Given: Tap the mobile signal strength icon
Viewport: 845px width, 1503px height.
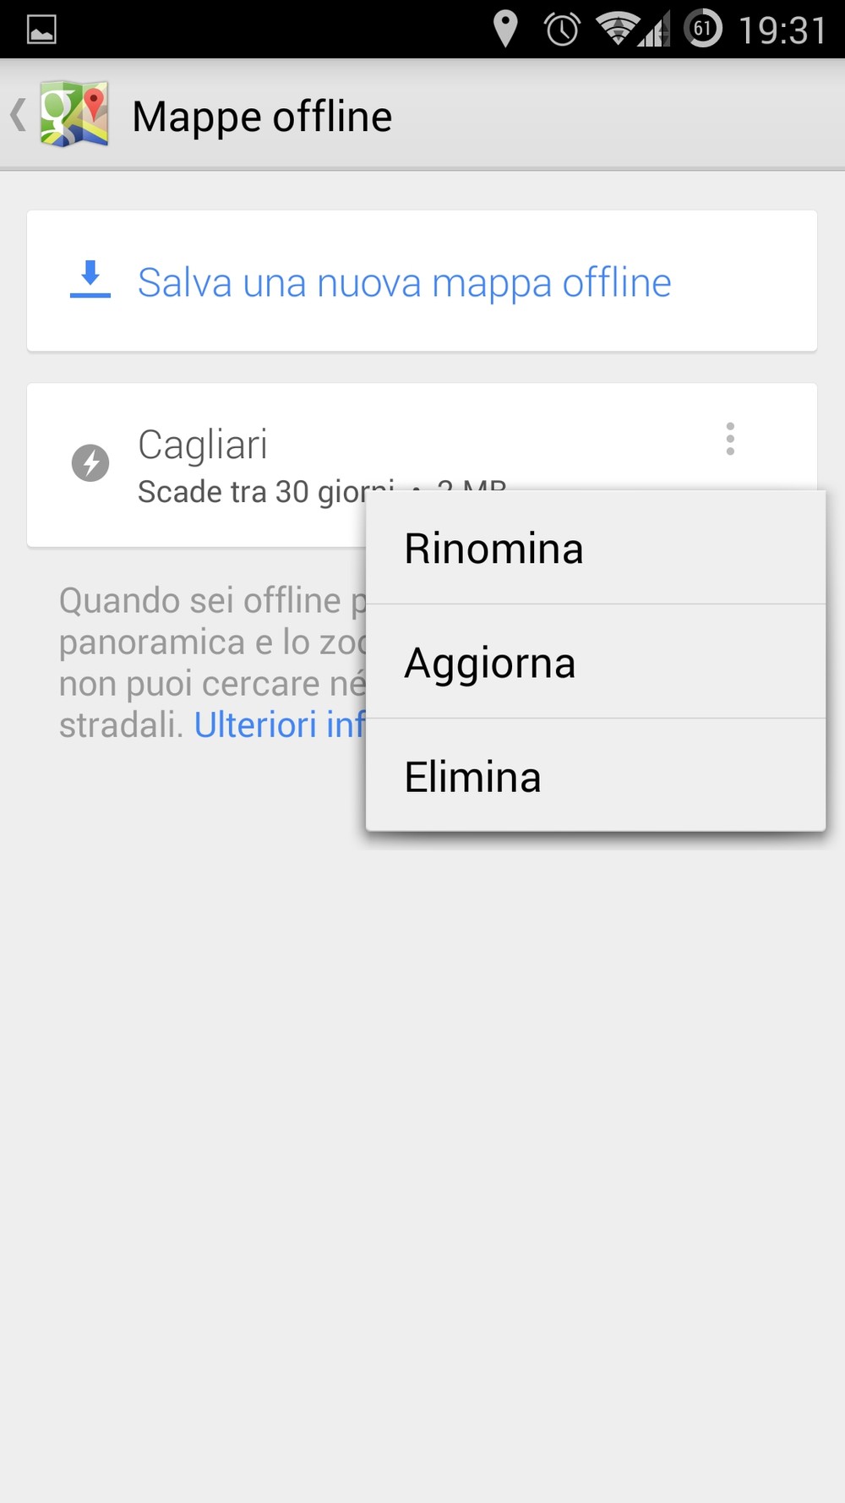Looking at the screenshot, I should pyautogui.click(x=654, y=30).
